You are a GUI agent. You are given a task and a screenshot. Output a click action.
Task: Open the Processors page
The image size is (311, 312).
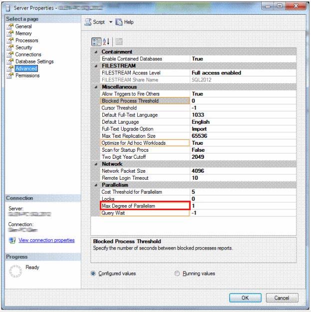pos(26,40)
